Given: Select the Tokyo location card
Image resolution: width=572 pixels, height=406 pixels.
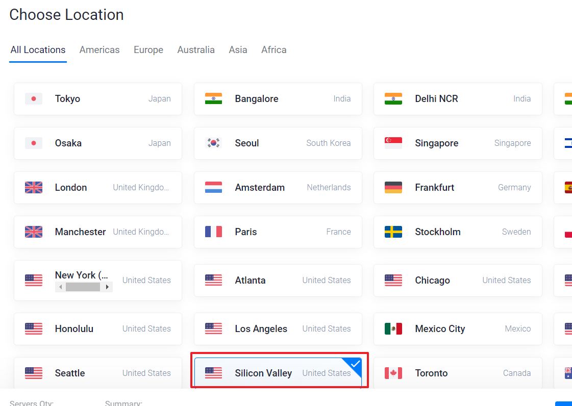Looking at the screenshot, I should click(98, 99).
